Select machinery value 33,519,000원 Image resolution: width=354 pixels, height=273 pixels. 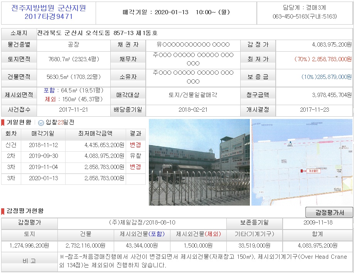tap(254, 246)
